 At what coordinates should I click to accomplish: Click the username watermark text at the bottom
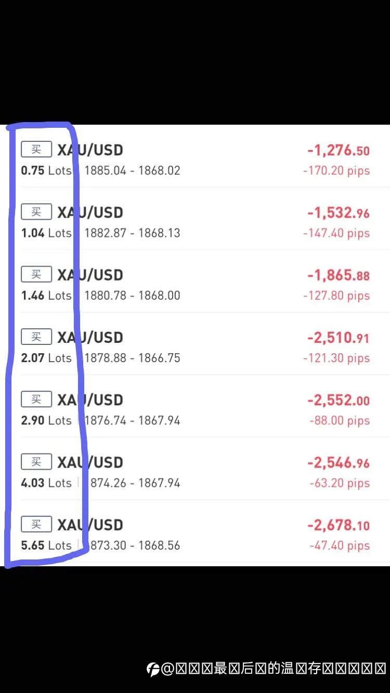tap(274, 669)
